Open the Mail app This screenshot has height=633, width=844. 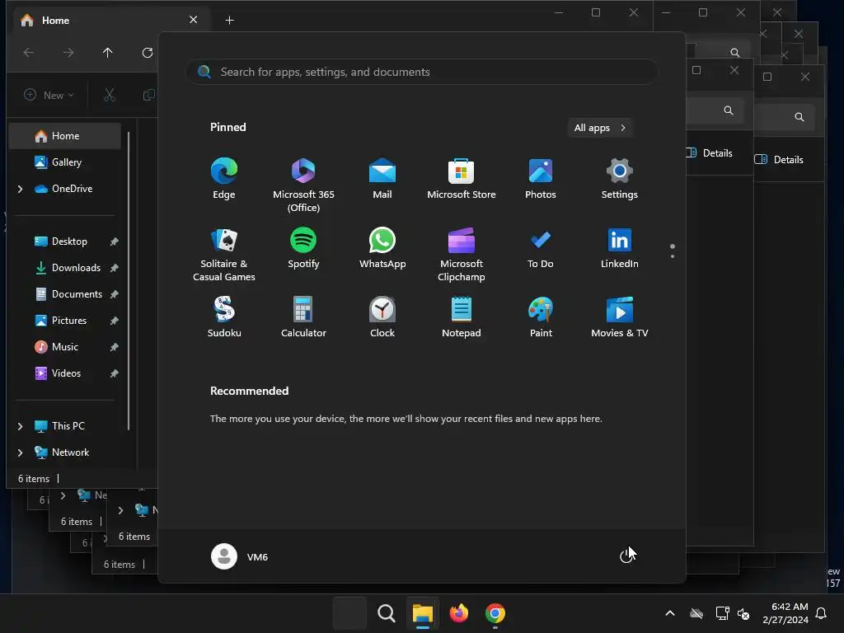(x=382, y=179)
